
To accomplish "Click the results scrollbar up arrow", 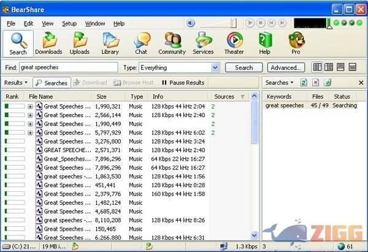I will point(254,96).
